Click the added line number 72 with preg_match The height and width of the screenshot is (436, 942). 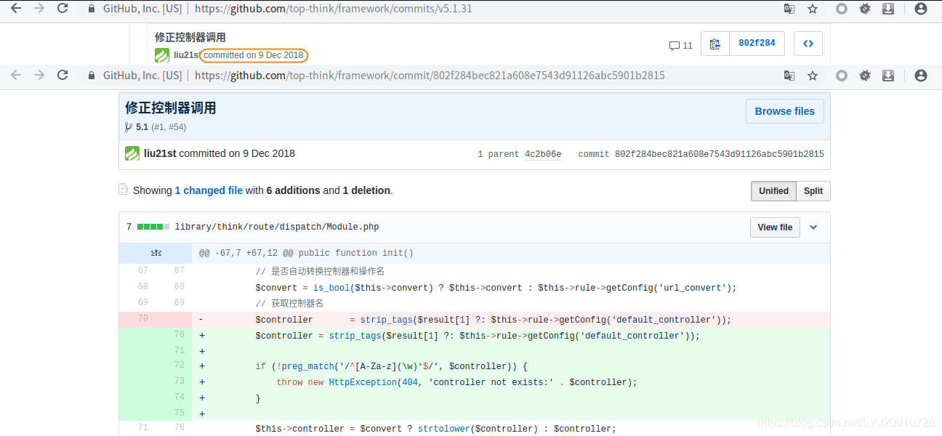(x=179, y=366)
